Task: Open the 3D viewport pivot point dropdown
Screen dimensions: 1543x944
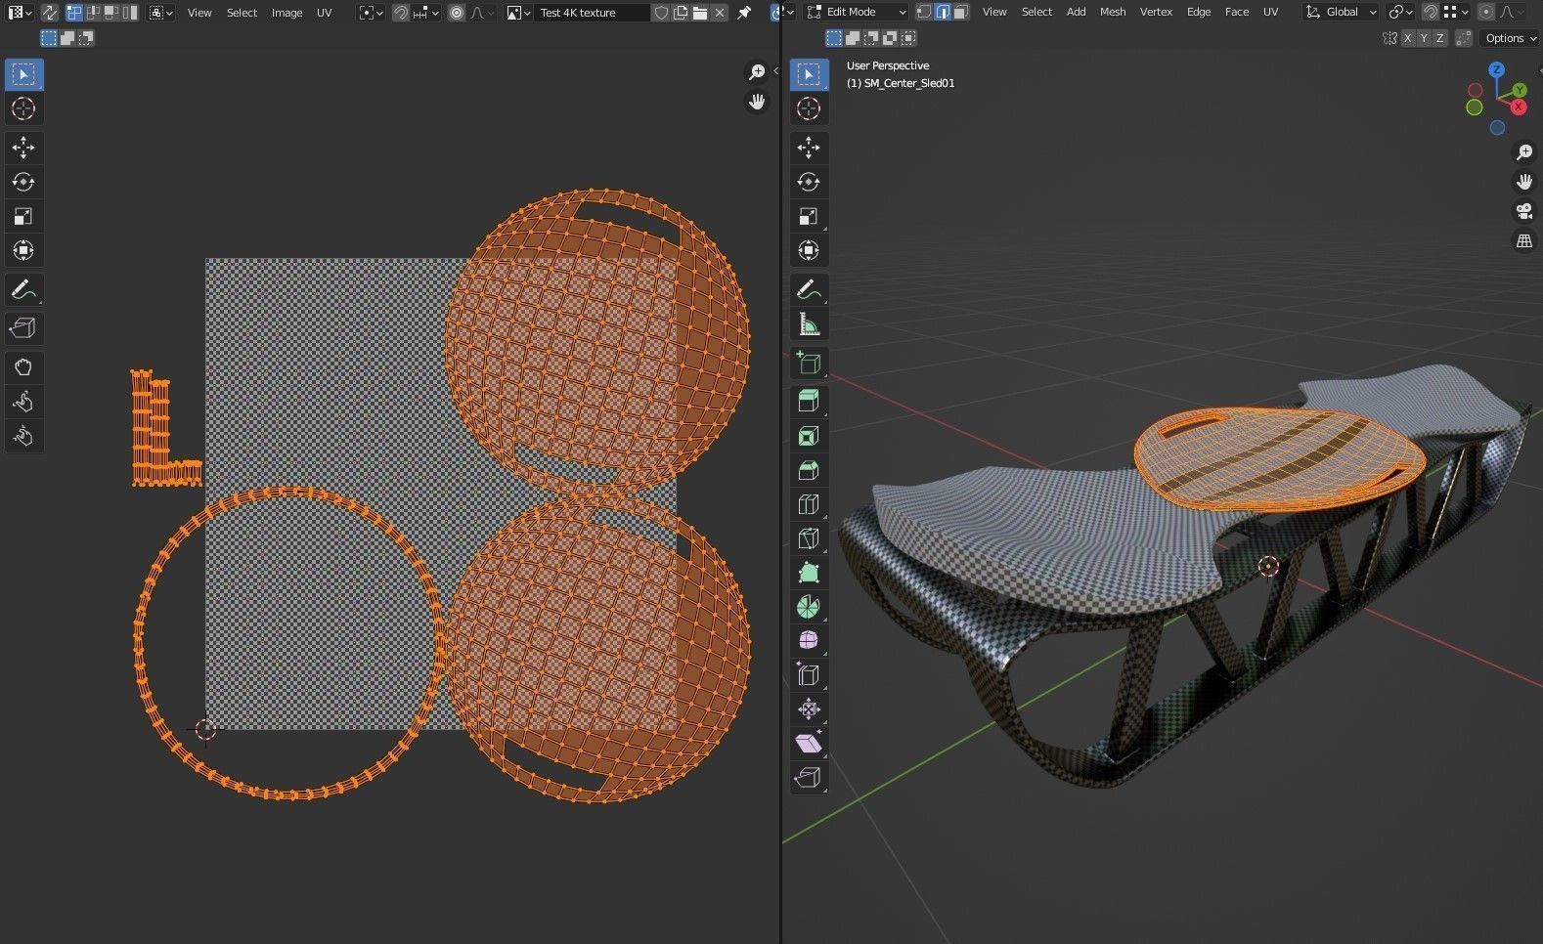Action: coord(1400,12)
